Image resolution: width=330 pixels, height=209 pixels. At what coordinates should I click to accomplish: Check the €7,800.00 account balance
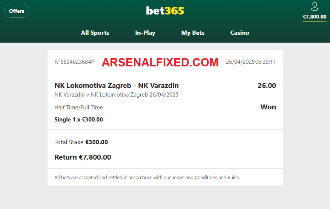pos(315,17)
